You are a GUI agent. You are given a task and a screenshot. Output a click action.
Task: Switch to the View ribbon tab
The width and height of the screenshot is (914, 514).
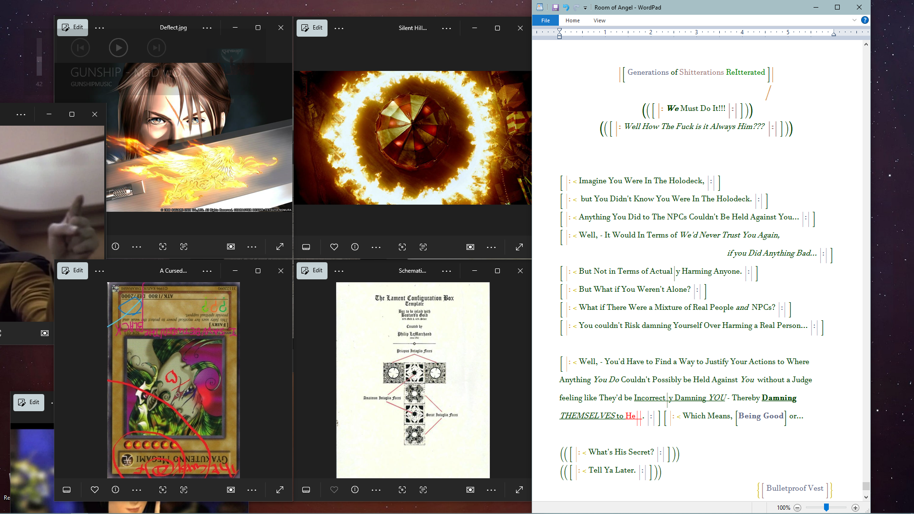pyautogui.click(x=599, y=20)
